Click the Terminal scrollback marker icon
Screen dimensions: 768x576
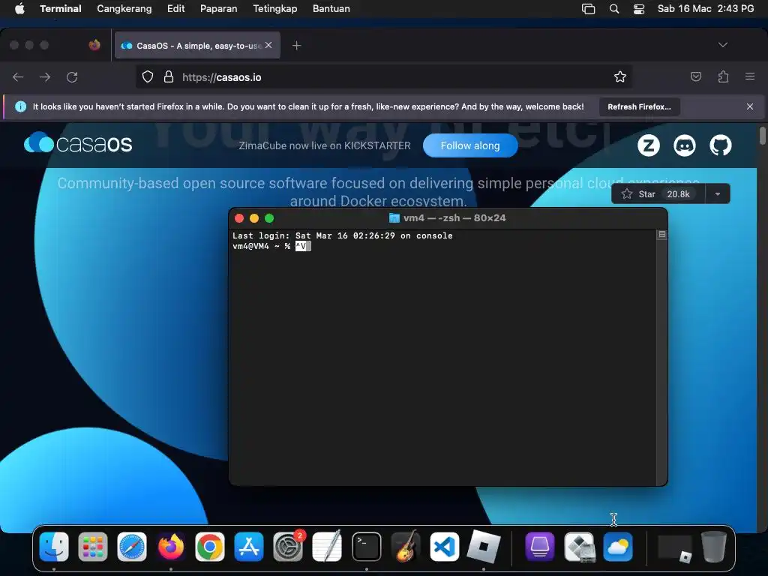(x=661, y=235)
